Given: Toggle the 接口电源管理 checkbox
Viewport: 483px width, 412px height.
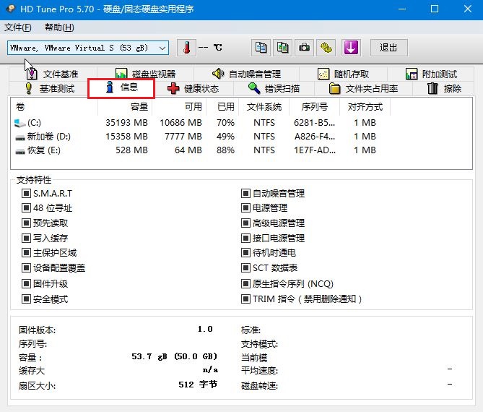Looking at the screenshot, I should click(x=245, y=238).
